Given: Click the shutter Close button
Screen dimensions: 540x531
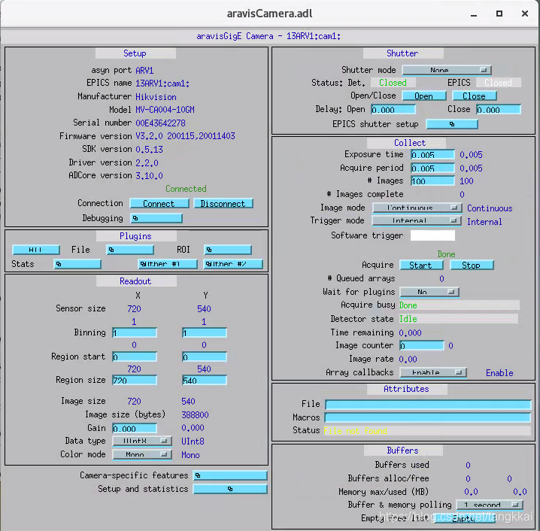Looking at the screenshot, I should 475,96.
